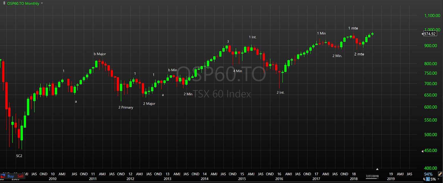This screenshot has width=443, height=183.
Task: Click the 400.00 price axis label
Action: click(431, 168)
